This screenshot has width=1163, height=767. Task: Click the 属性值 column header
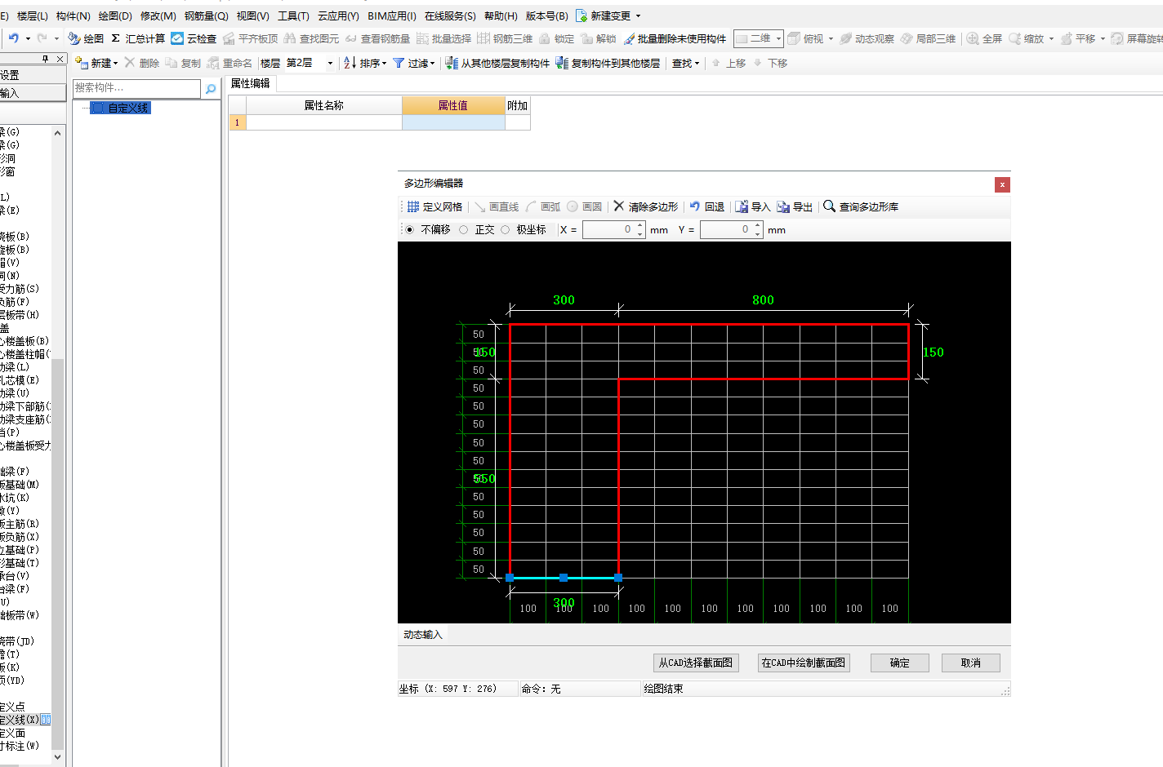pyautogui.click(x=453, y=105)
